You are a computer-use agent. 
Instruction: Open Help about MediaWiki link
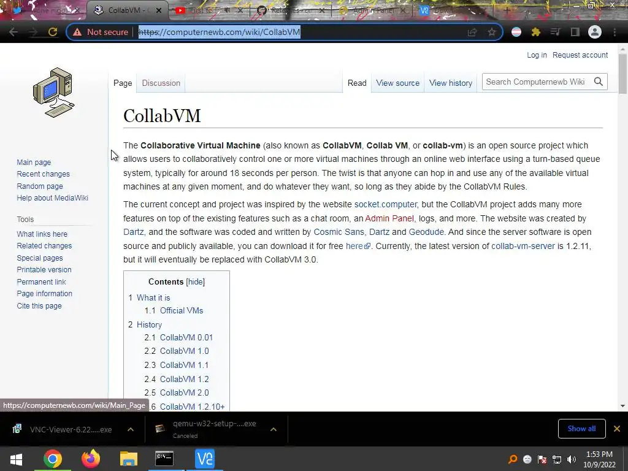click(53, 197)
